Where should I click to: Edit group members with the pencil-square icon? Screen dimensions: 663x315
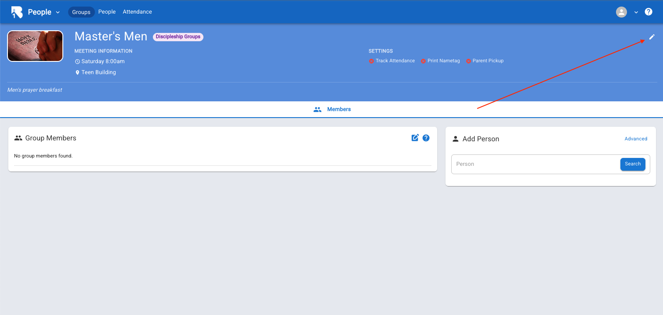click(415, 138)
